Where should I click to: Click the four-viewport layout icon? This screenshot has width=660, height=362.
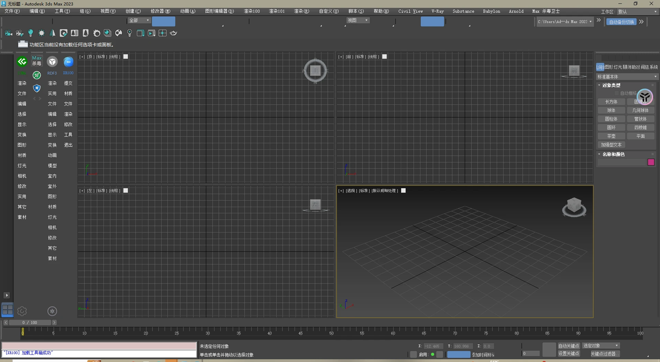pos(7,310)
